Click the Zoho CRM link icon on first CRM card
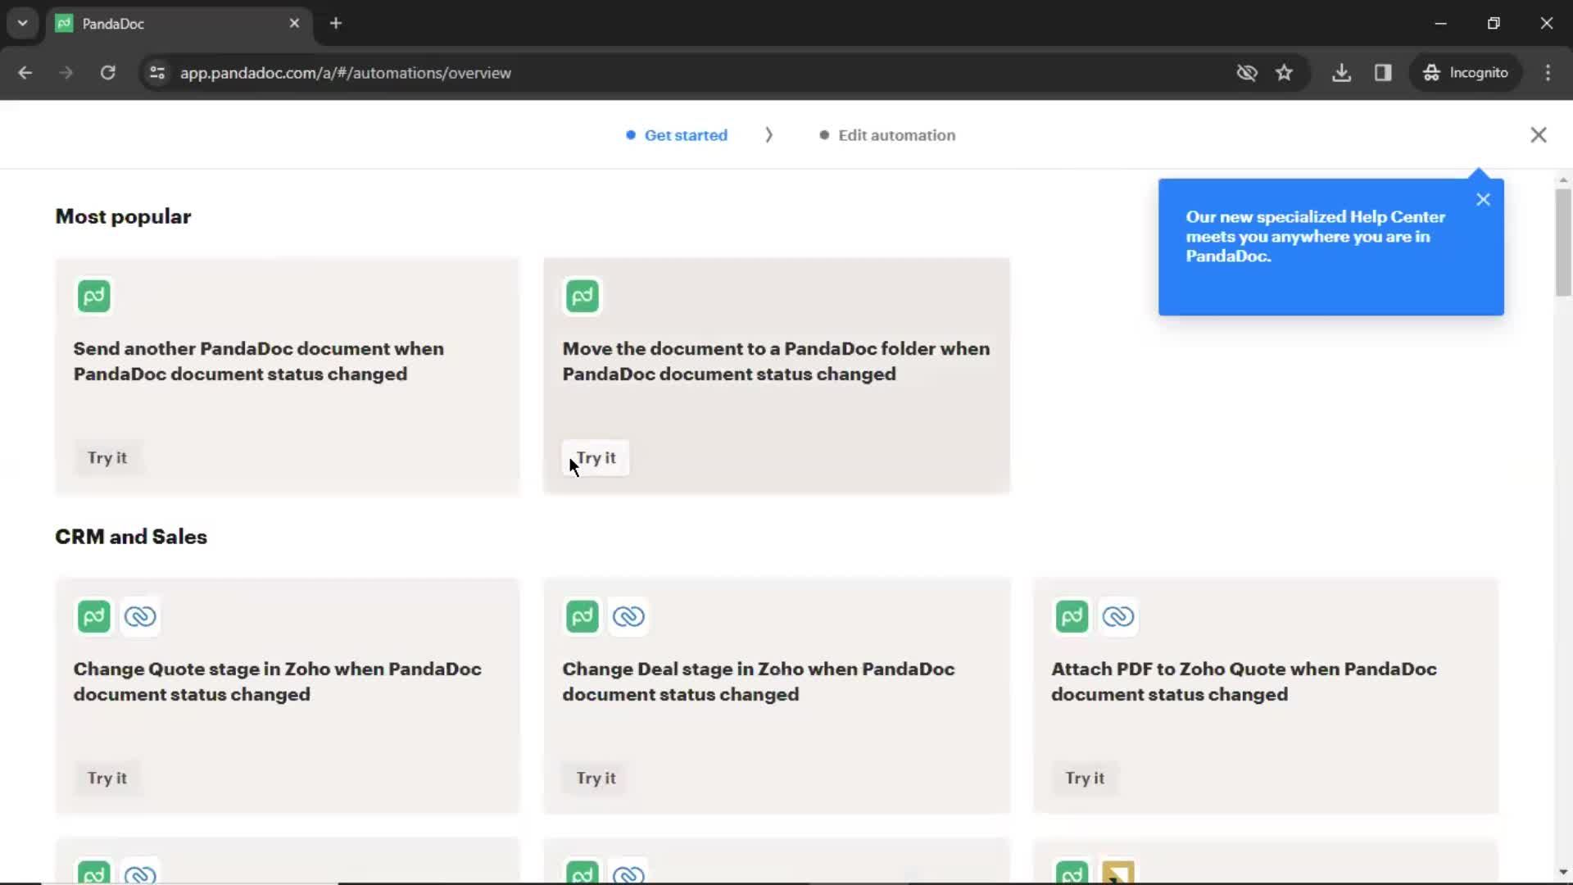This screenshot has height=885, width=1573. coord(139,616)
